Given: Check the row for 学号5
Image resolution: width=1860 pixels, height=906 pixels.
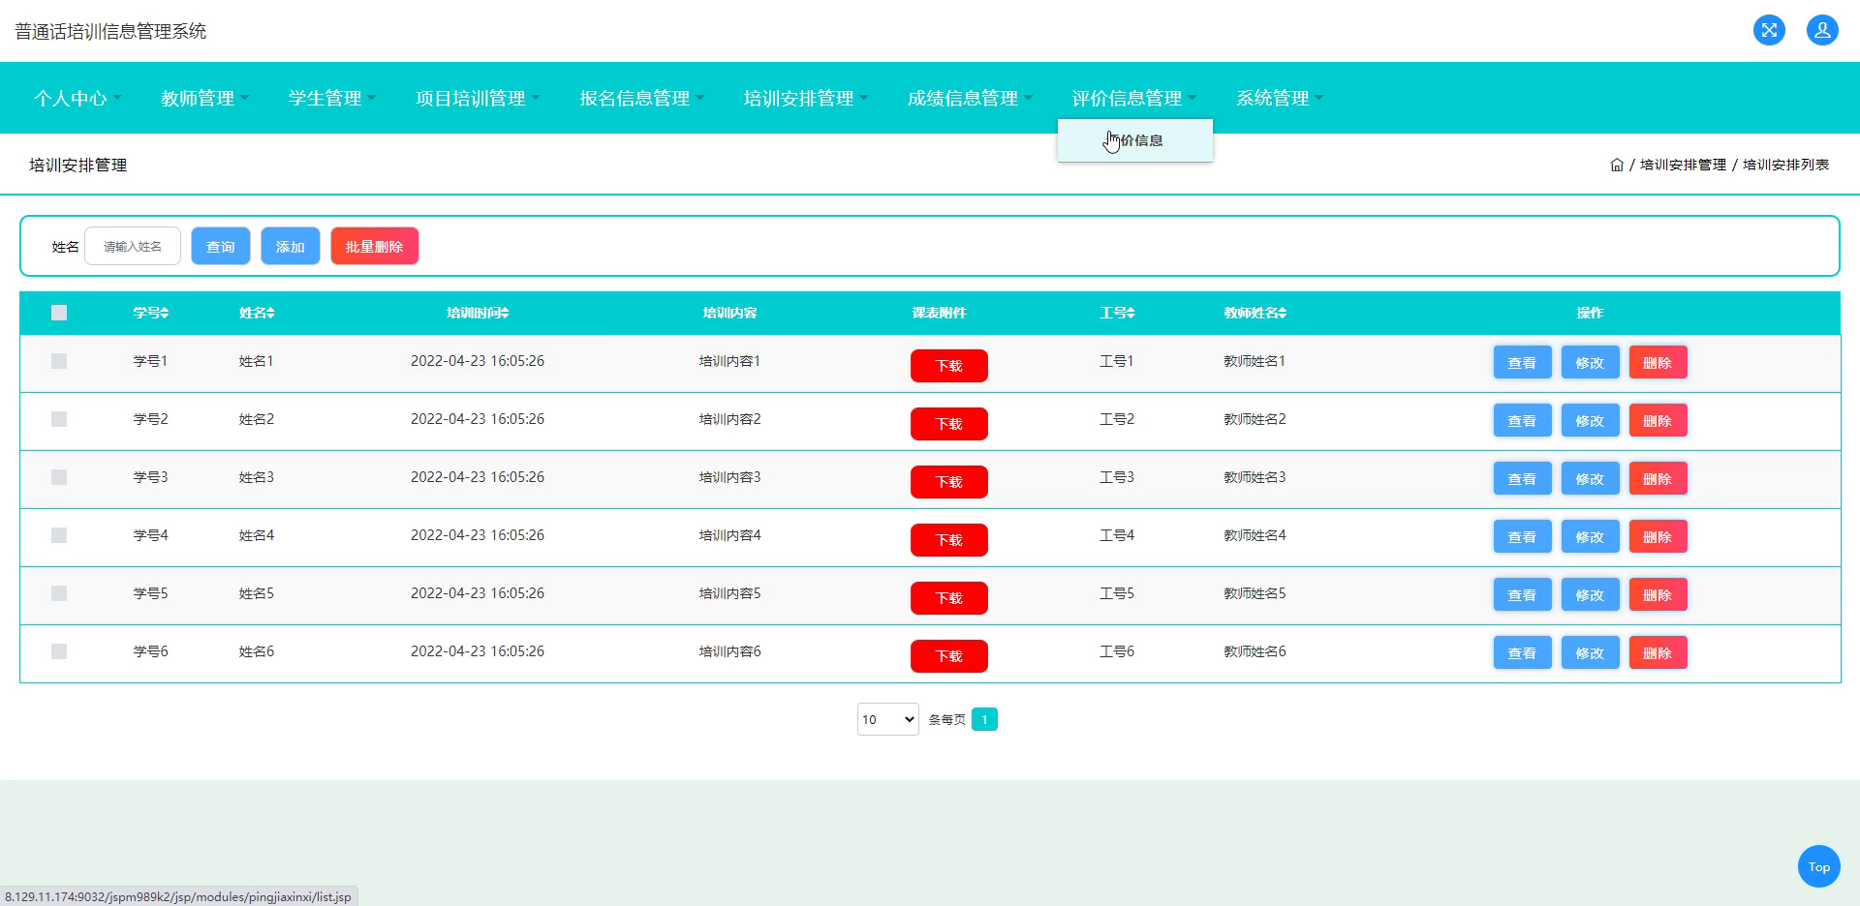Looking at the screenshot, I should (x=59, y=593).
